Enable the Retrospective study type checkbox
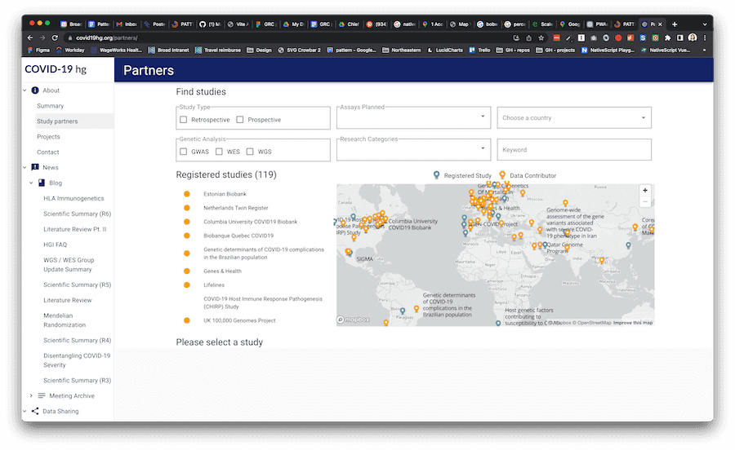 click(183, 120)
